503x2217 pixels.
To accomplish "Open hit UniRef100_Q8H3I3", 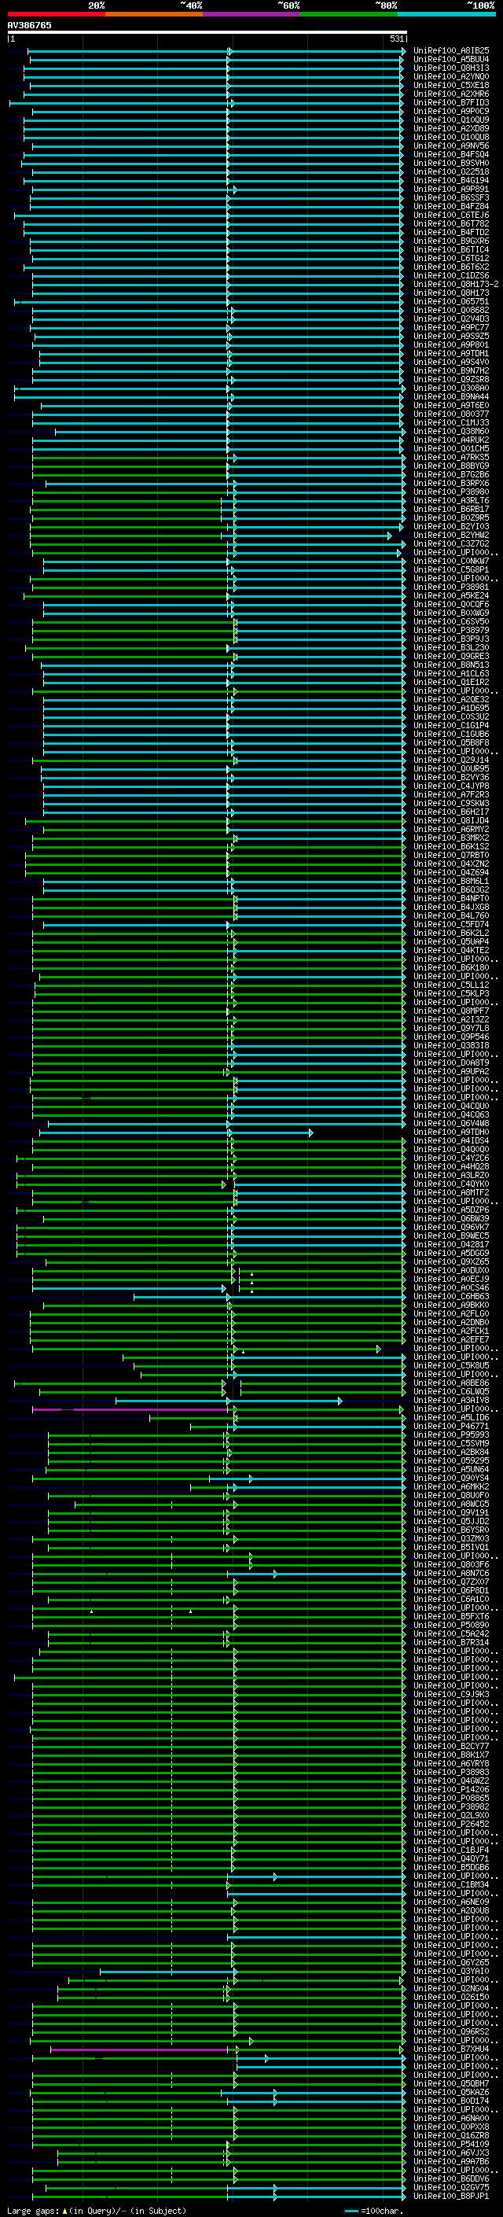I will click(451, 68).
